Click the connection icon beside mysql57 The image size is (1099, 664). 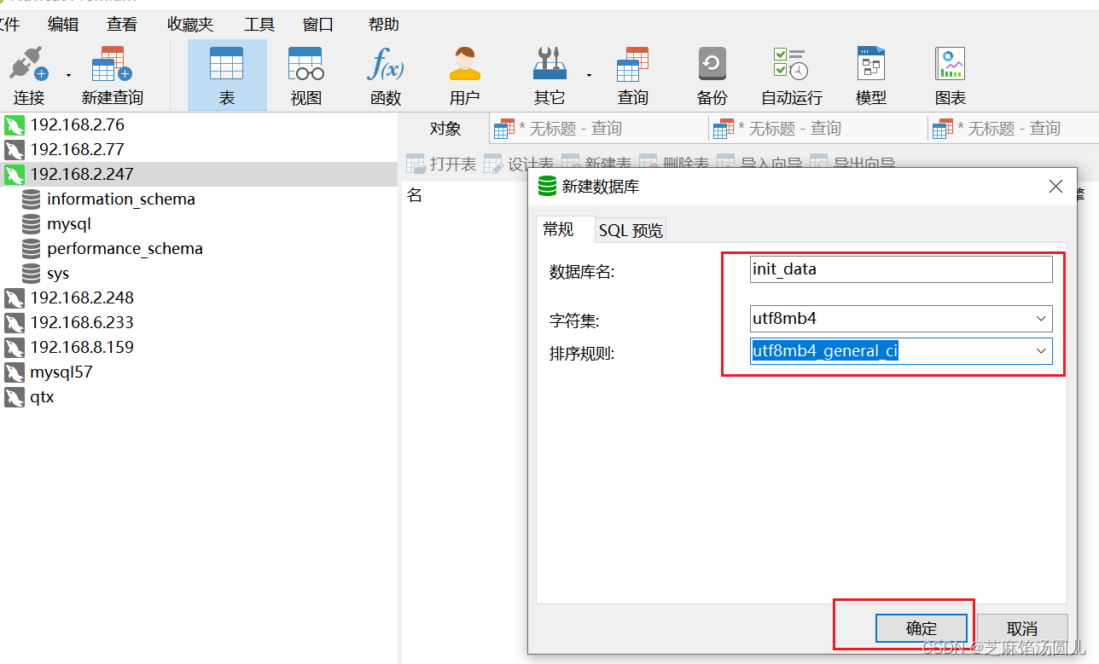(15, 373)
